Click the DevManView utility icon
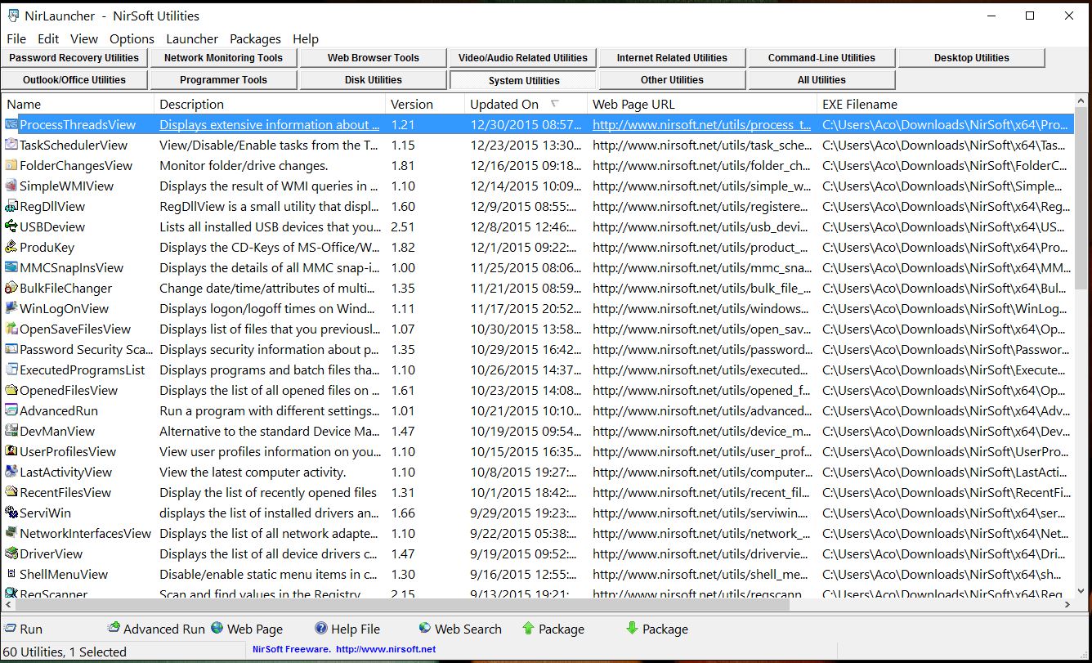The image size is (1092, 663). click(11, 431)
